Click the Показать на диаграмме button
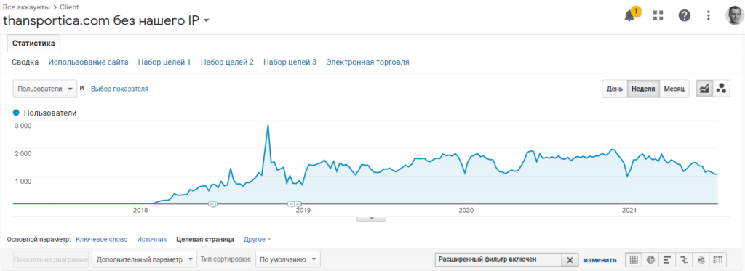Viewport: 745px width, 271px height. point(51,259)
